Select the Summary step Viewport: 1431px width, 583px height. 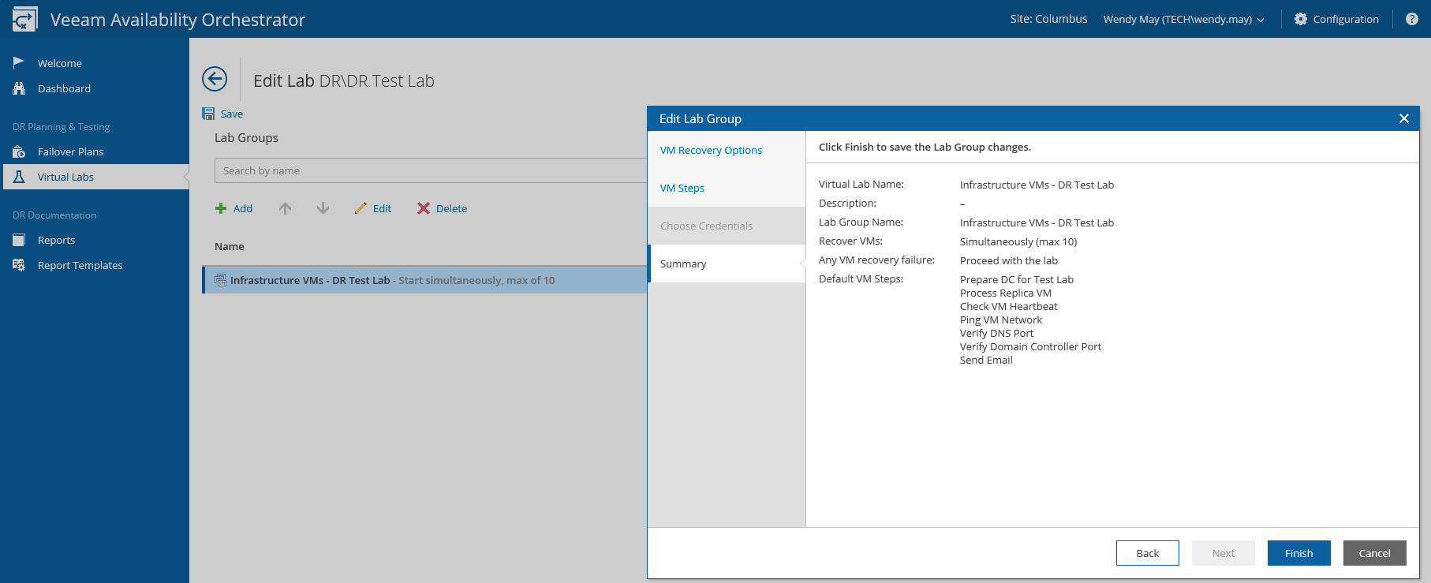pos(727,263)
